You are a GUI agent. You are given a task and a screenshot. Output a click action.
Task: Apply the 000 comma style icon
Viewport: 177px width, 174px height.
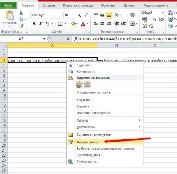click(x=161, y=20)
